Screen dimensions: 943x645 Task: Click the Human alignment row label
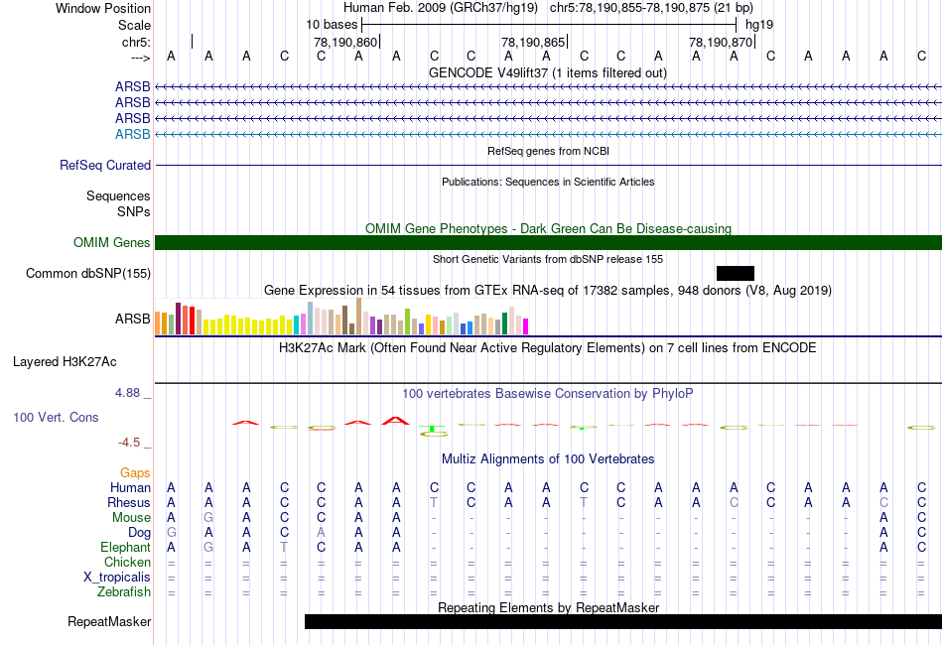pos(130,487)
